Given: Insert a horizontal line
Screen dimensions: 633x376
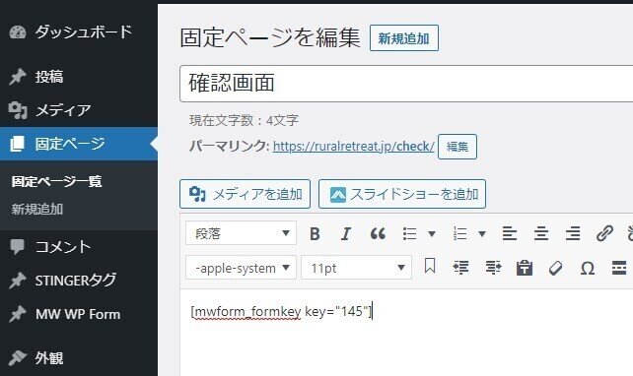Looking at the screenshot, I should (619, 268).
